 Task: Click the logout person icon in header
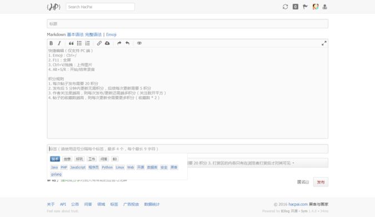[x=325, y=7]
